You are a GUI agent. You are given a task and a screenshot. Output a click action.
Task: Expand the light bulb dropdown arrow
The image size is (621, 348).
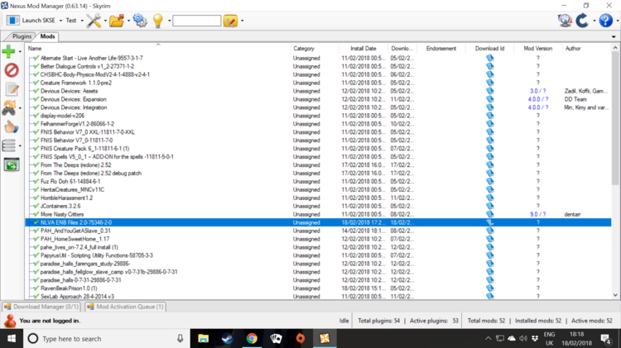pyautogui.click(x=170, y=21)
